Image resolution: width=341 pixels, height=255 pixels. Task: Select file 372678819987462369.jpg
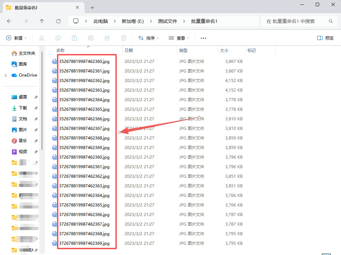84,243
